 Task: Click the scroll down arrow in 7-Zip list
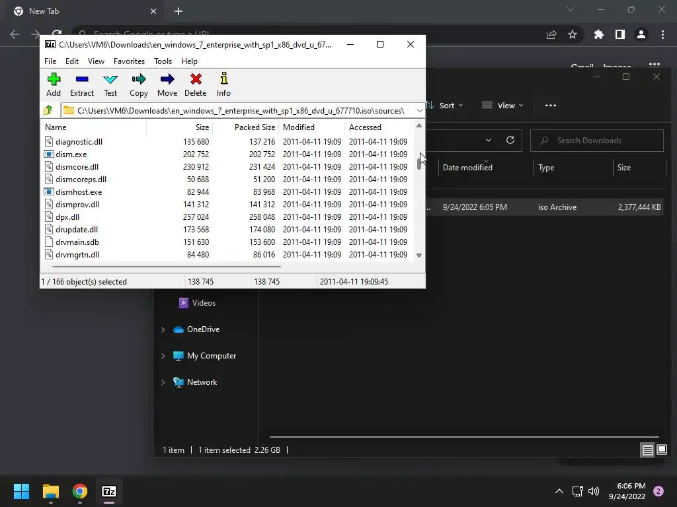point(418,255)
